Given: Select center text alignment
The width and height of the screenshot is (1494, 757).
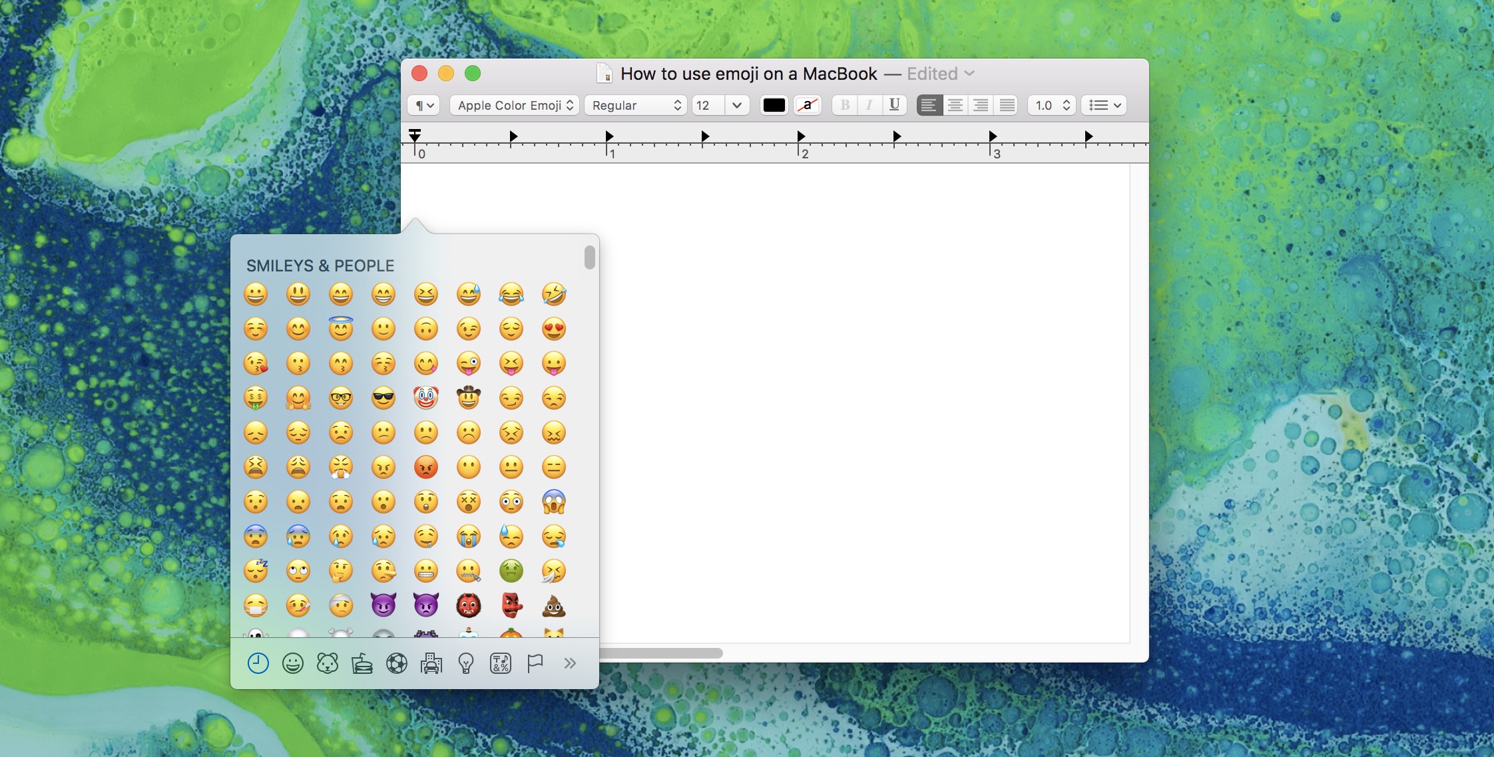Looking at the screenshot, I should tap(955, 105).
